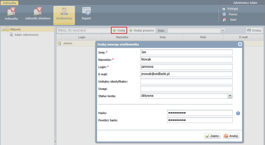Click the Jednostka tab at top
265x145 pixels.
click(x=9, y=3)
